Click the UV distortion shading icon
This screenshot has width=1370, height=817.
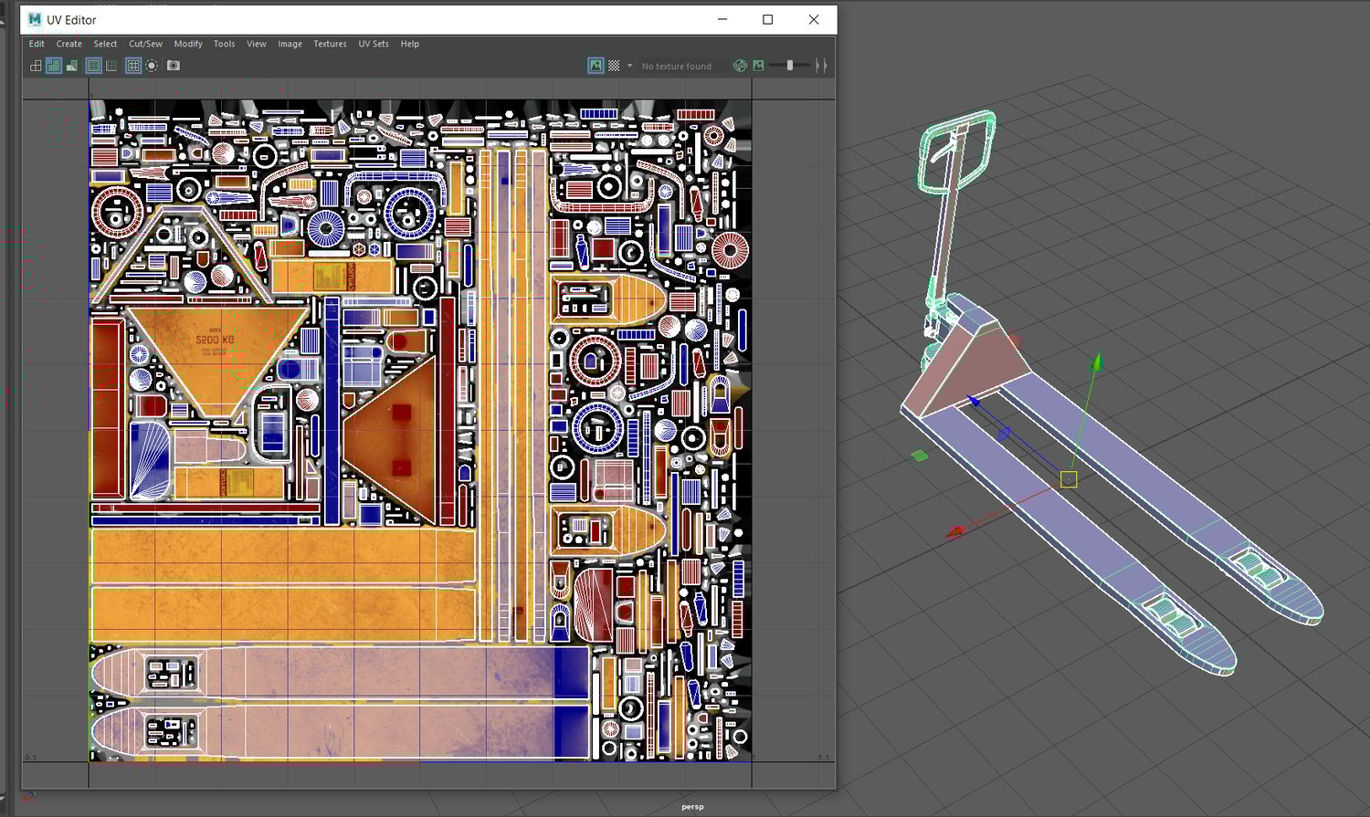click(72, 66)
